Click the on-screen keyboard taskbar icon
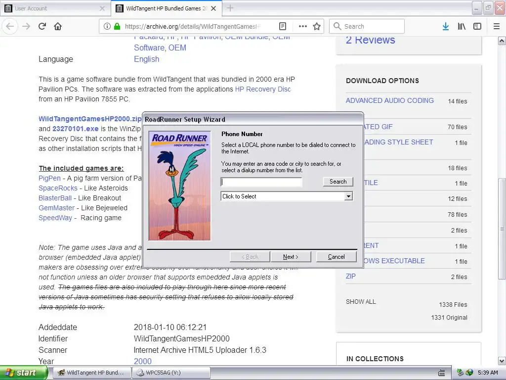506x380 pixels. (442, 373)
